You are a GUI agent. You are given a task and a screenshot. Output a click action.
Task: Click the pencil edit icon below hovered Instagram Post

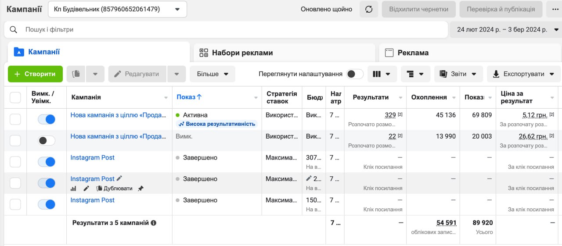(86, 189)
